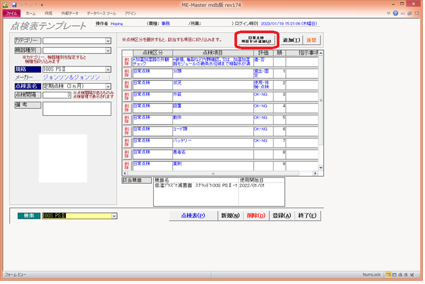The height and width of the screenshot is (284, 425).
Task: Restore the inner form window
Action: click(409, 13)
